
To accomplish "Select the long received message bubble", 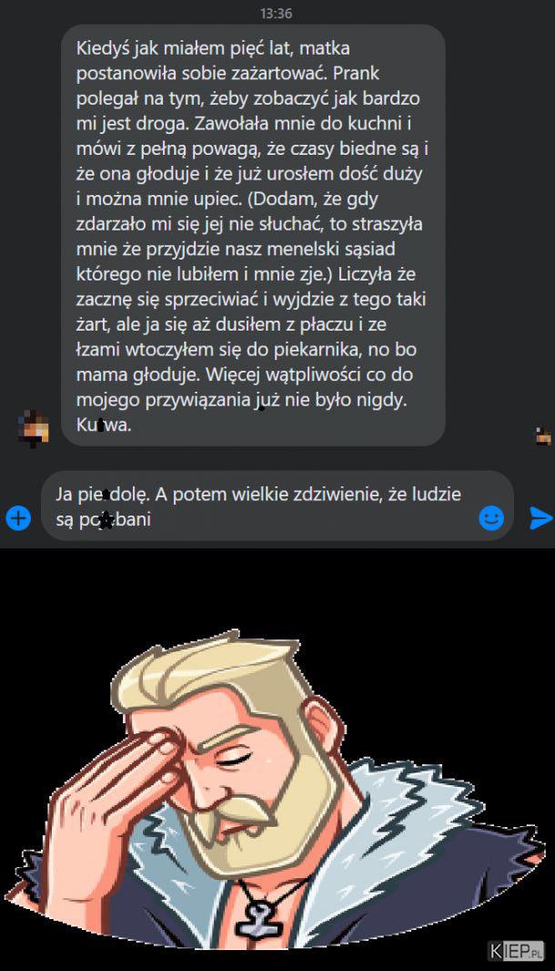I will (x=253, y=235).
